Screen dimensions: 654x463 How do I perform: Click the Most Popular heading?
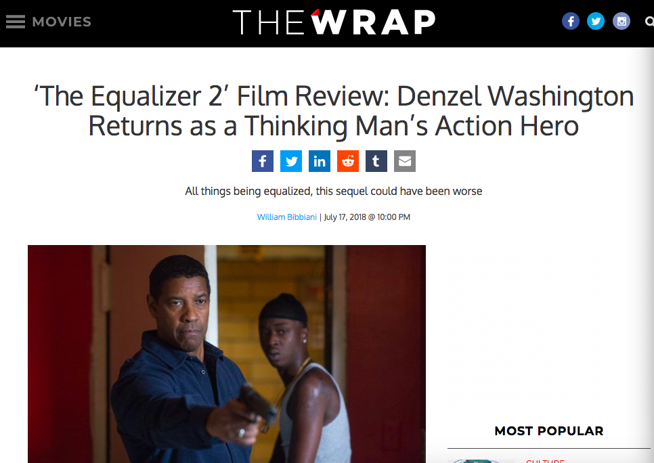click(549, 431)
